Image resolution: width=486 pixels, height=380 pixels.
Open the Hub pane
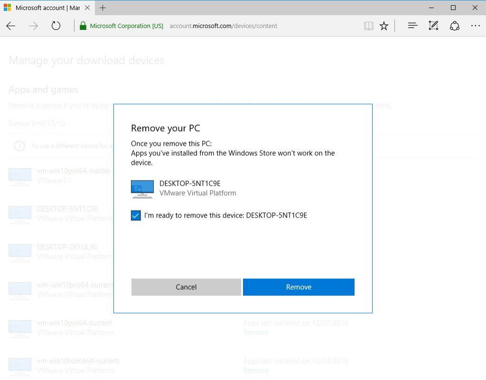[412, 26]
